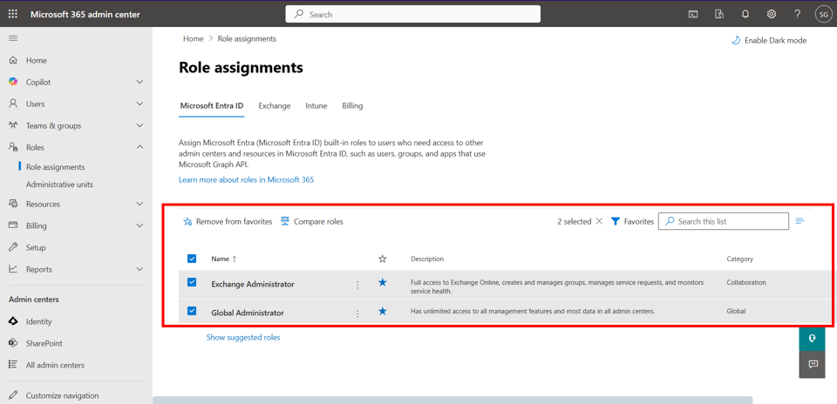Image resolution: width=837 pixels, height=404 pixels.
Task: Click the Copilot icon in sidebar
Action: [13, 82]
